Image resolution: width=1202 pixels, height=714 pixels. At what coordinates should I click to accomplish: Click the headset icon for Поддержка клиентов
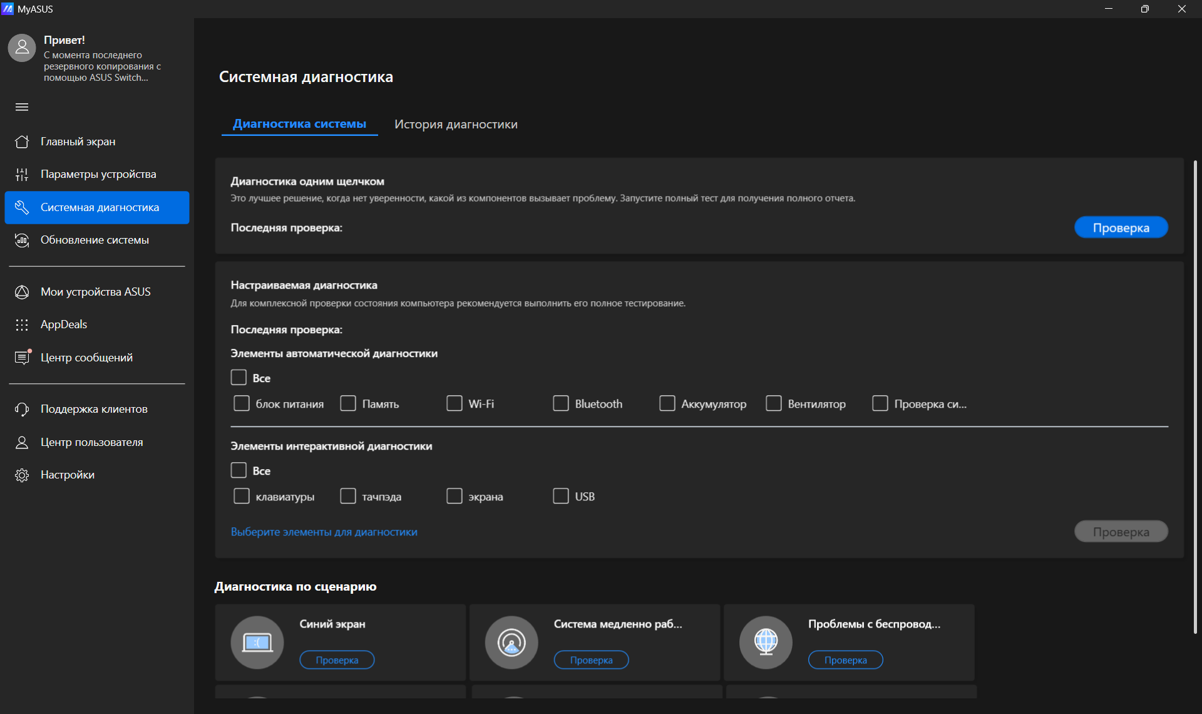click(x=22, y=409)
